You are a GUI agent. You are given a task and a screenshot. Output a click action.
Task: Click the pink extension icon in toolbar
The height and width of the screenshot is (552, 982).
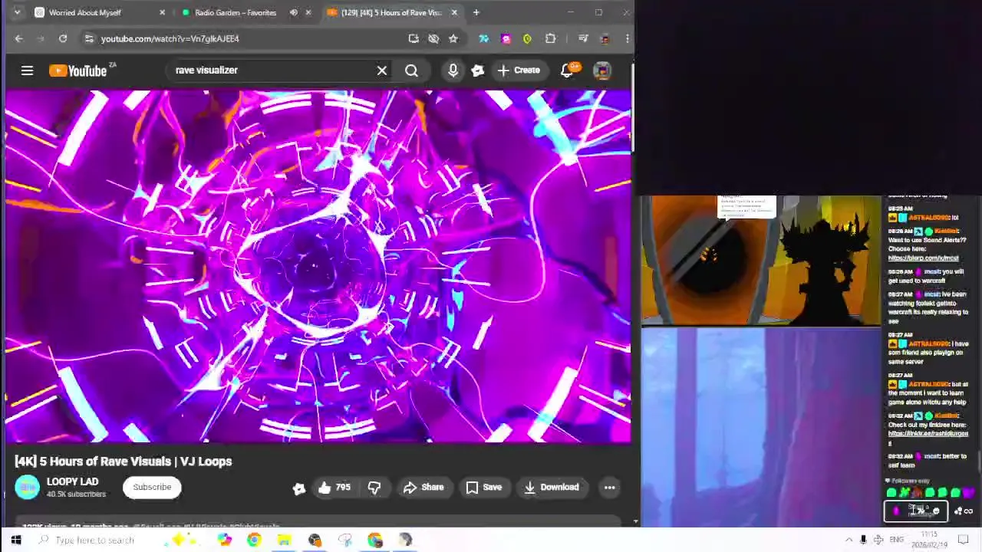pos(506,38)
